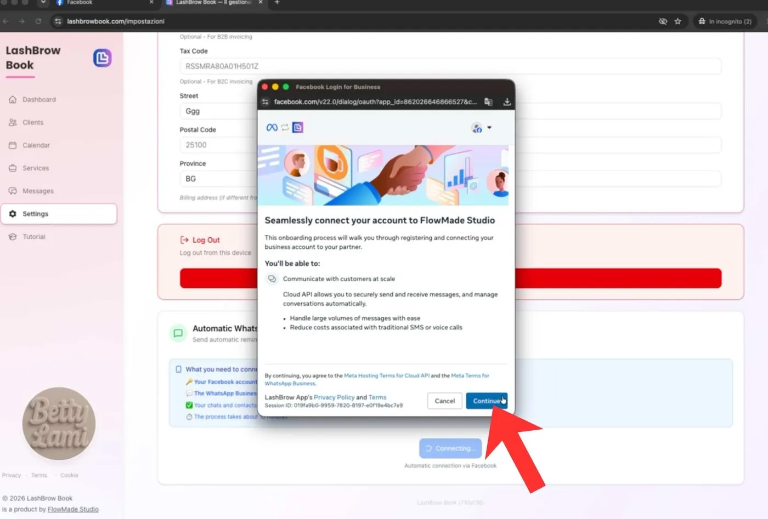Click the green checkbox beside Your chats and contacts
Image resolution: width=768 pixels, height=519 pixels.
coord(189,406)
